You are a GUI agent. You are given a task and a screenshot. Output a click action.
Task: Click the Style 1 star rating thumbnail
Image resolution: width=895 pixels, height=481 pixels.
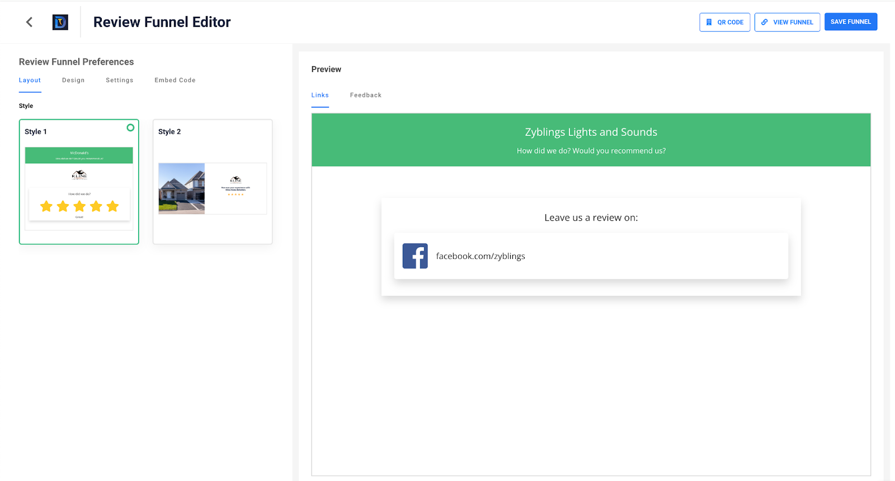pos(79,206)
